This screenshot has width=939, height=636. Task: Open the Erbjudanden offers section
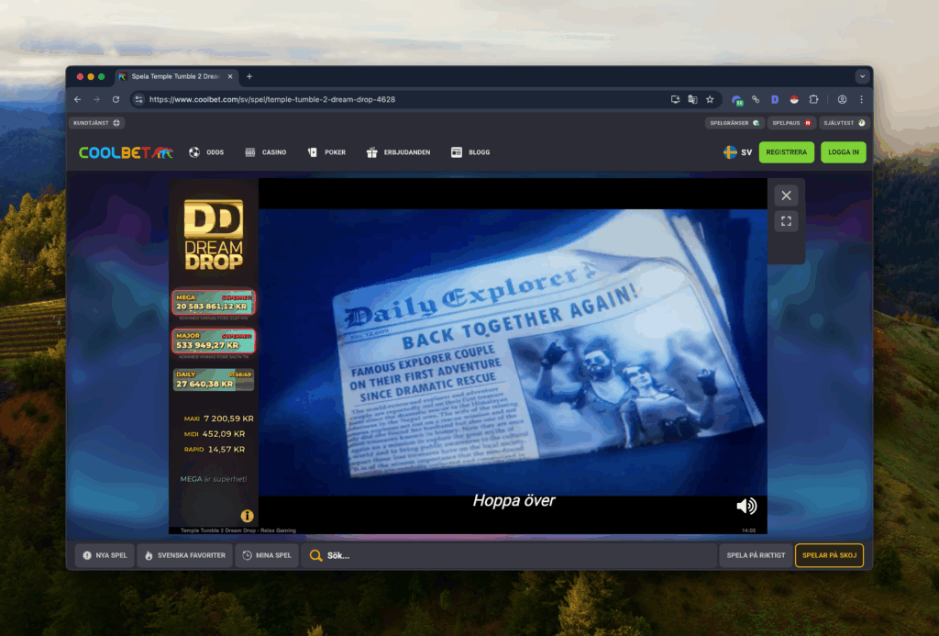398,152
